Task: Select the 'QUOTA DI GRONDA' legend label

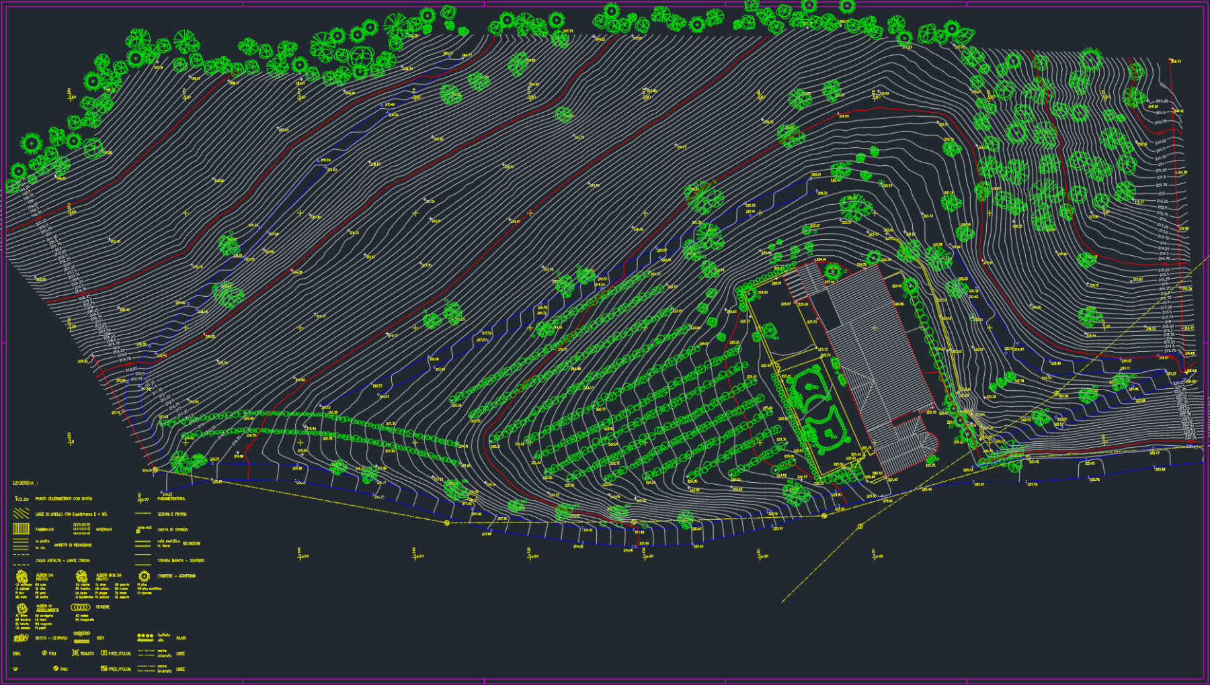Action: tap(173, 529)
